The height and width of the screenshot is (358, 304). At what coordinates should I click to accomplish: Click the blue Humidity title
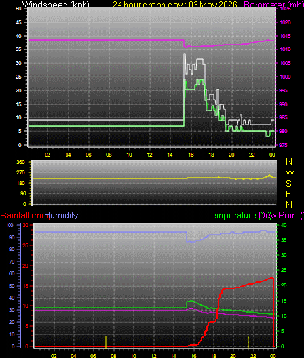pyautogui.click(x=61, y=216)
